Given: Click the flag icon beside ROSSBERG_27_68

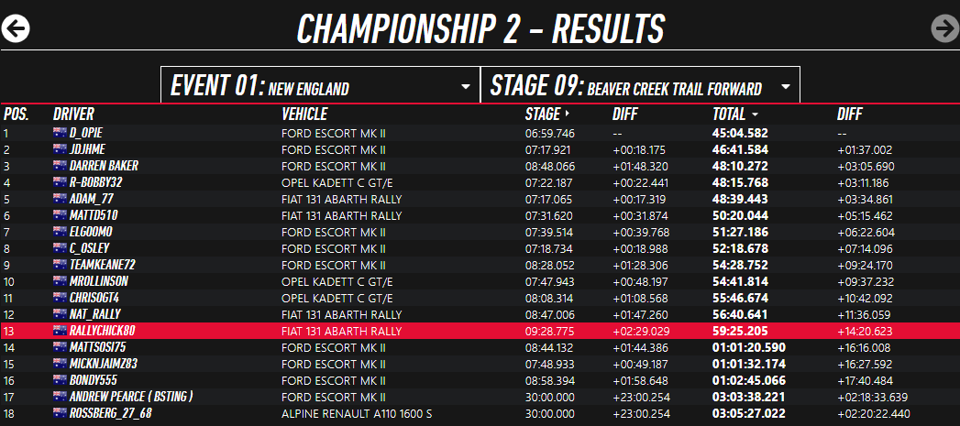Looking at the screenshot, I should [61, 413].
